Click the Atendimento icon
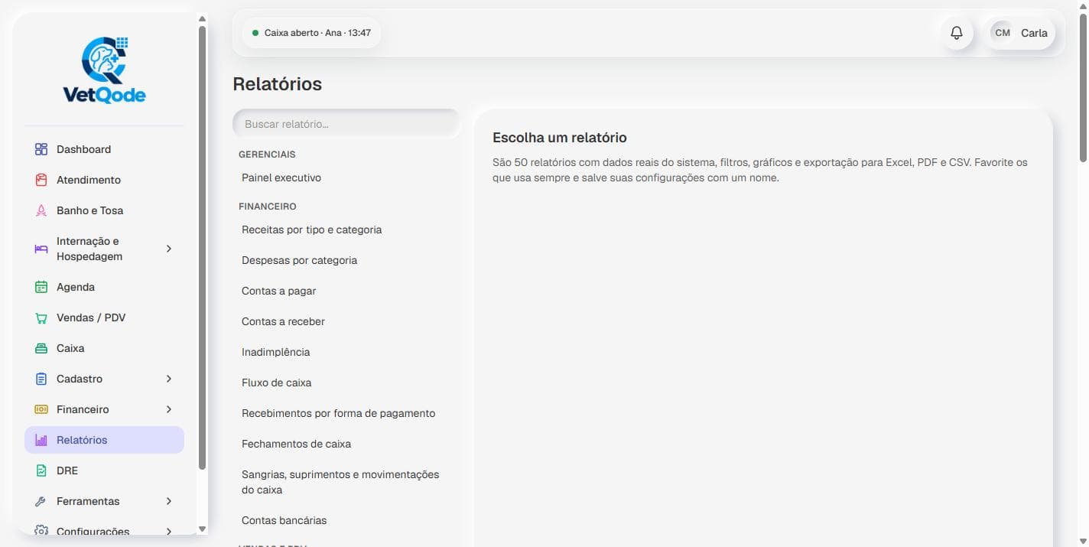Image resolution: width=1089 pixels, height=547 pixels. 41,180
